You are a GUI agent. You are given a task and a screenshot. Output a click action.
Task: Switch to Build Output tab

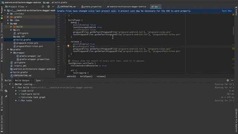tap(22, 80)
